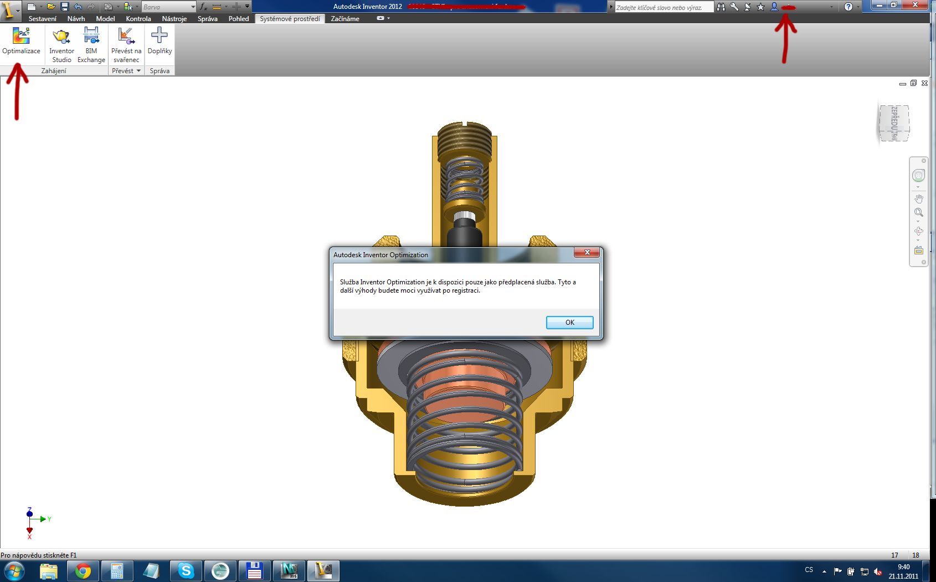This screenshot has width=936, height=582.
Task: Undo the last action
Action: [78, 7]
